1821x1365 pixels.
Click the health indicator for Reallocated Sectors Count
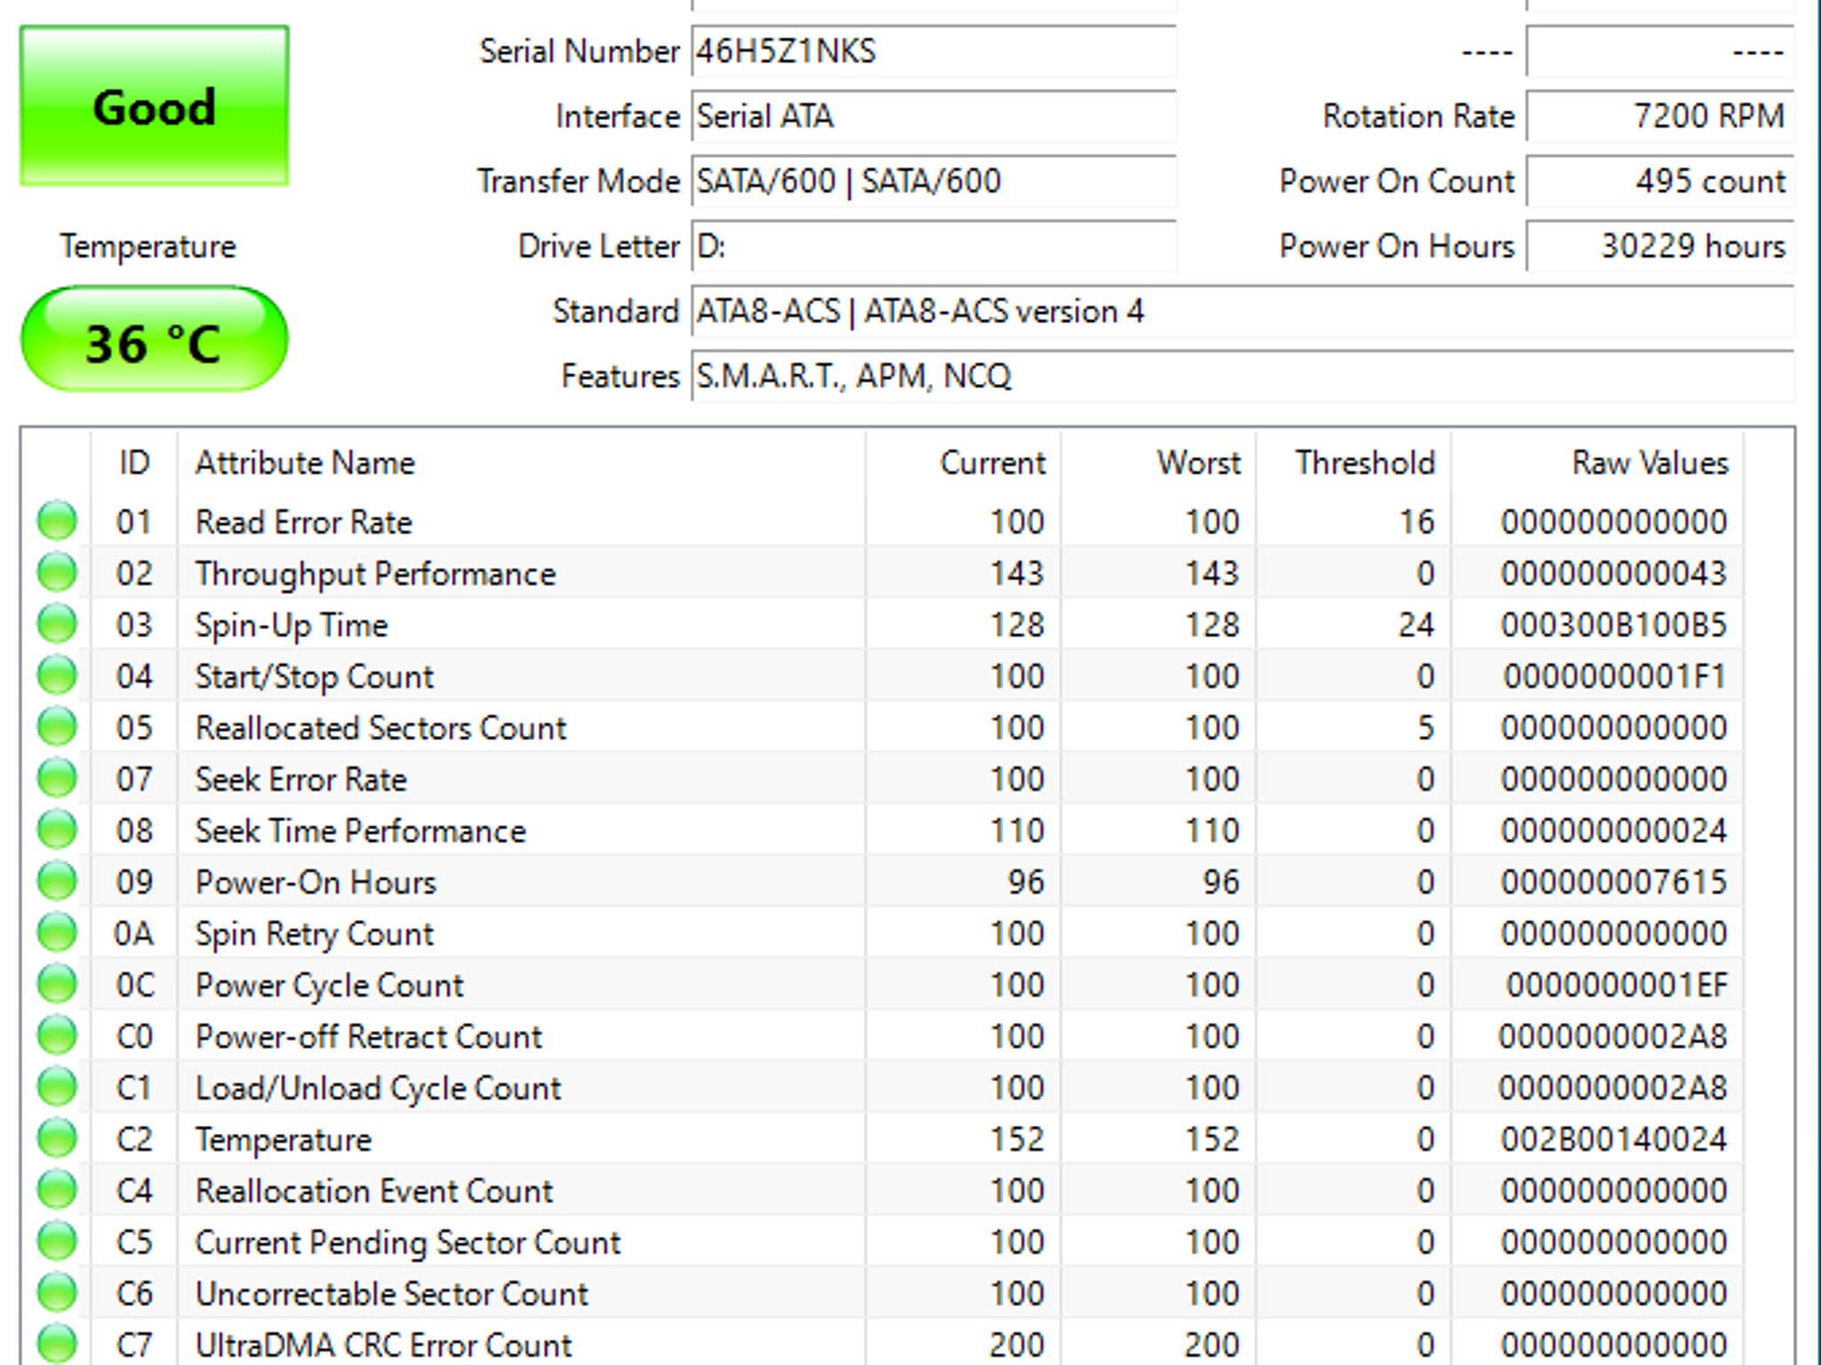(x=55, y=727)
